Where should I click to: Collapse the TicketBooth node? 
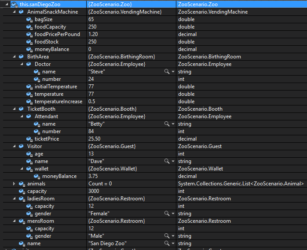[x=14, y=109]
